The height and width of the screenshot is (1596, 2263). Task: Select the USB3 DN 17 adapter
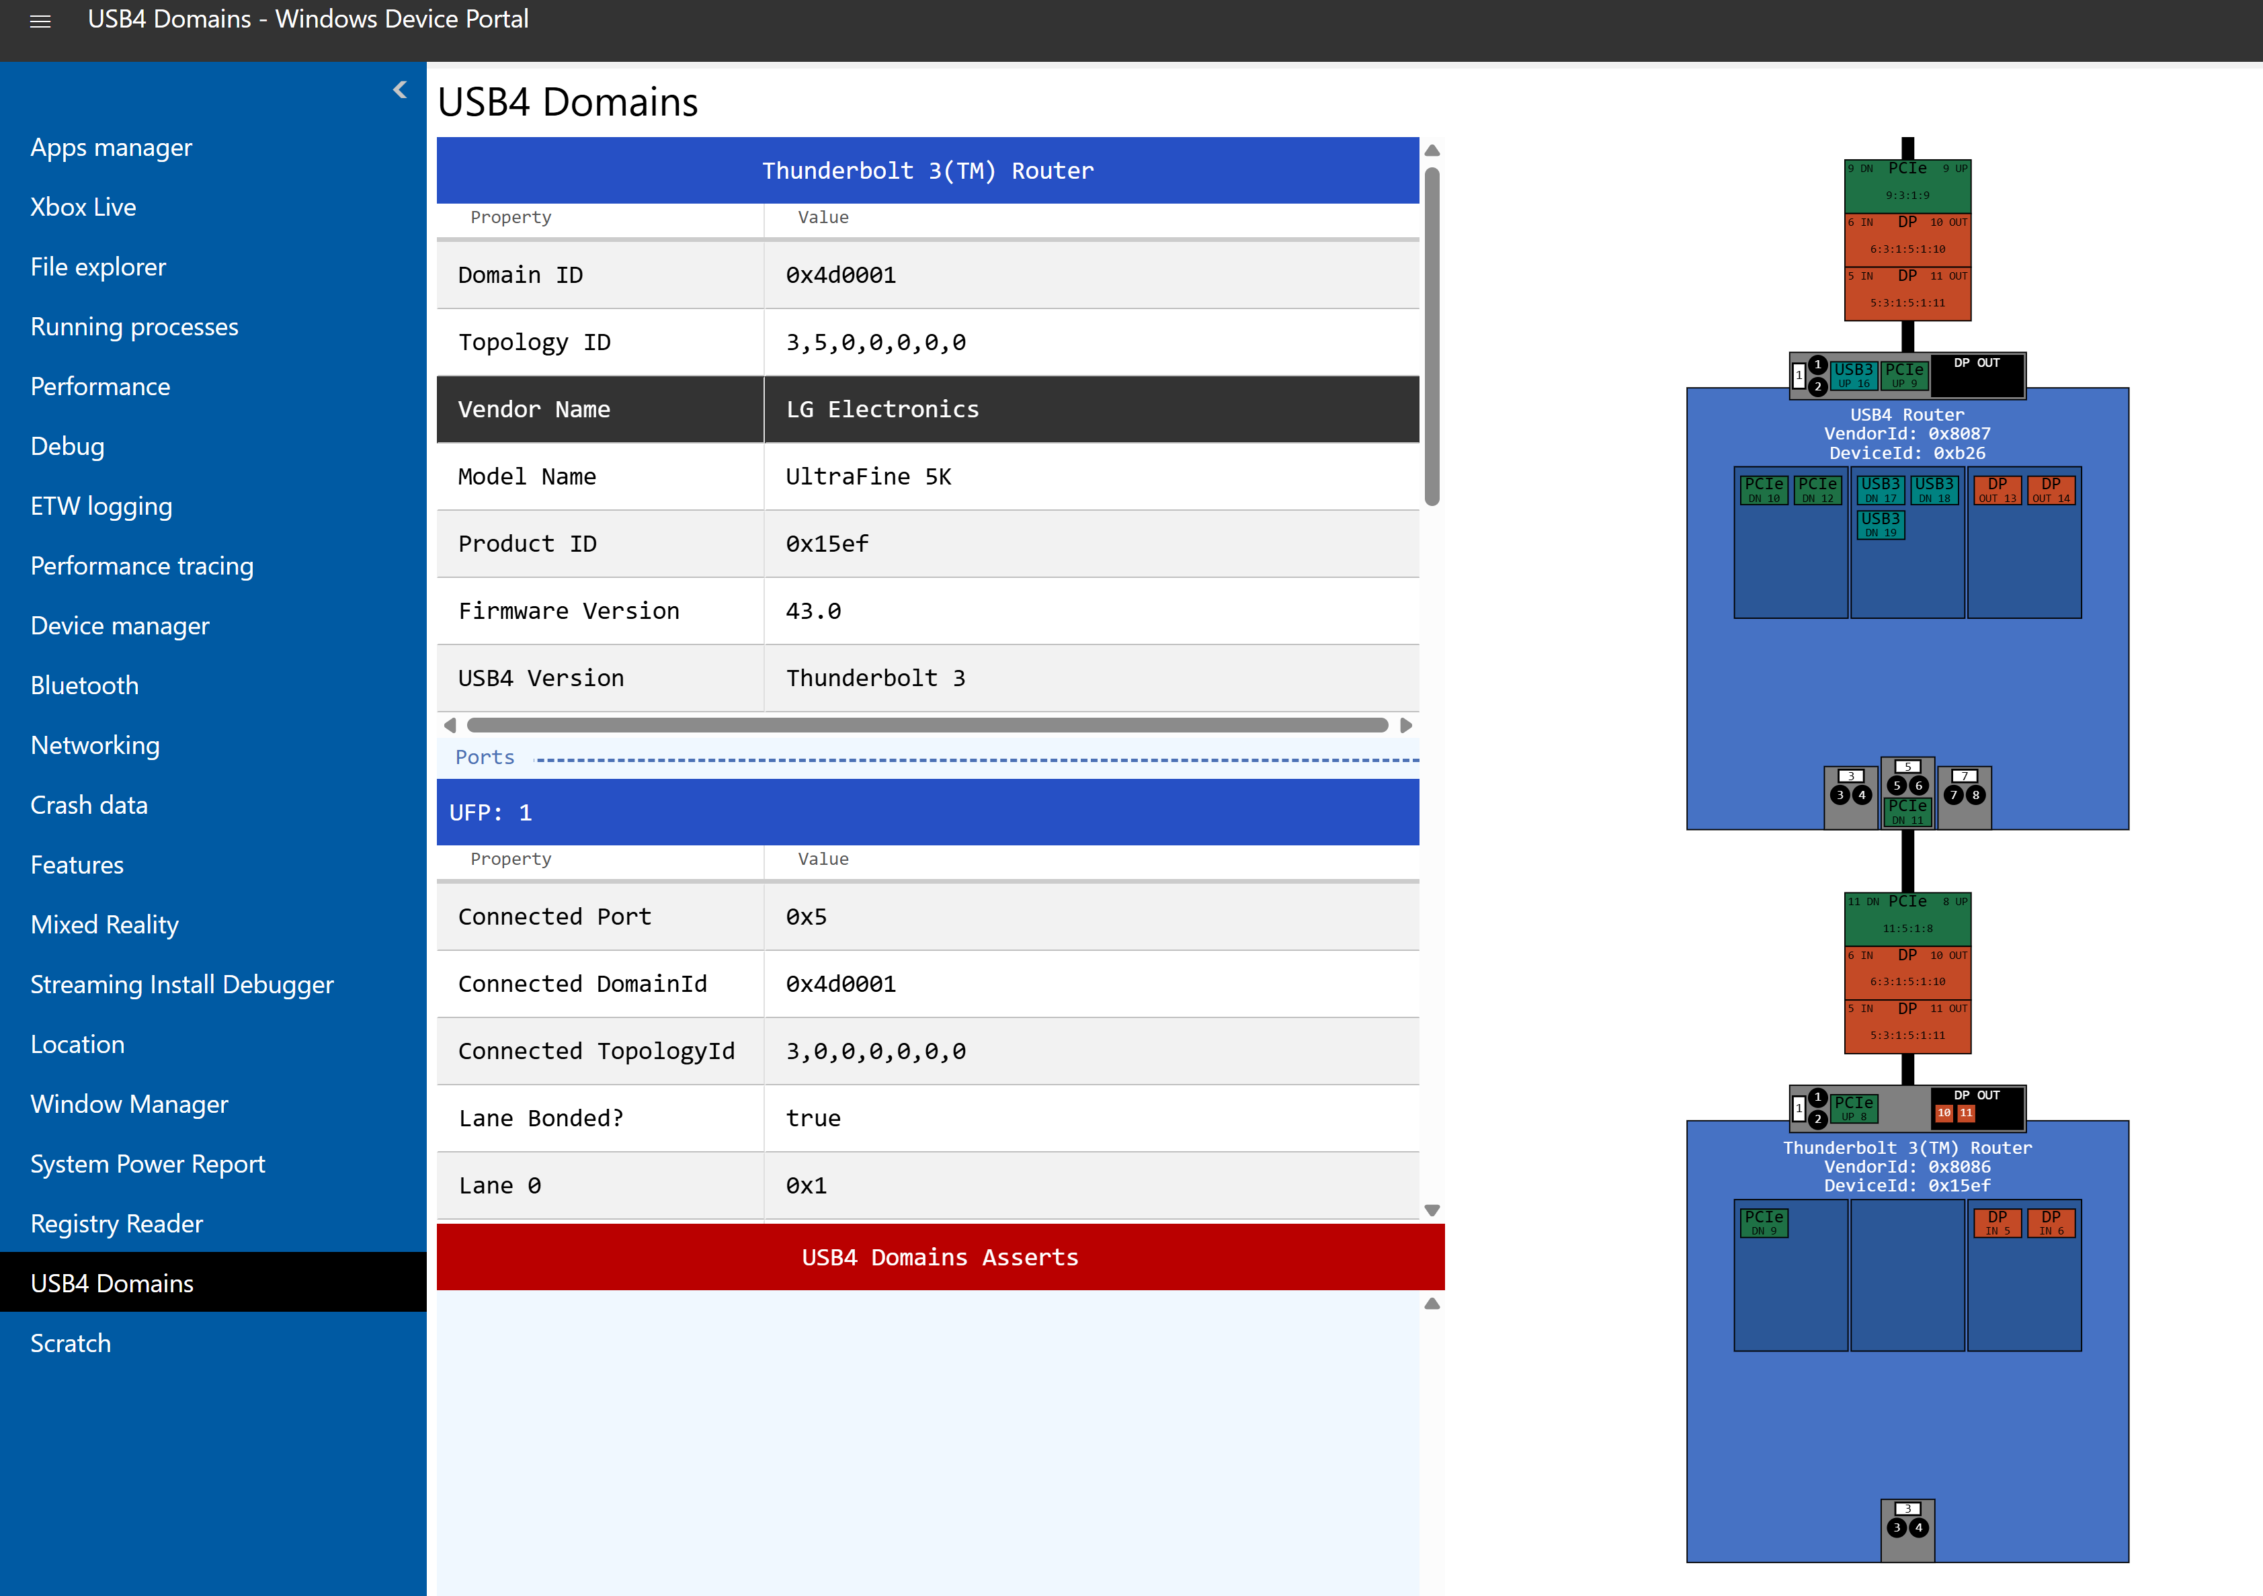(1880, 490)
